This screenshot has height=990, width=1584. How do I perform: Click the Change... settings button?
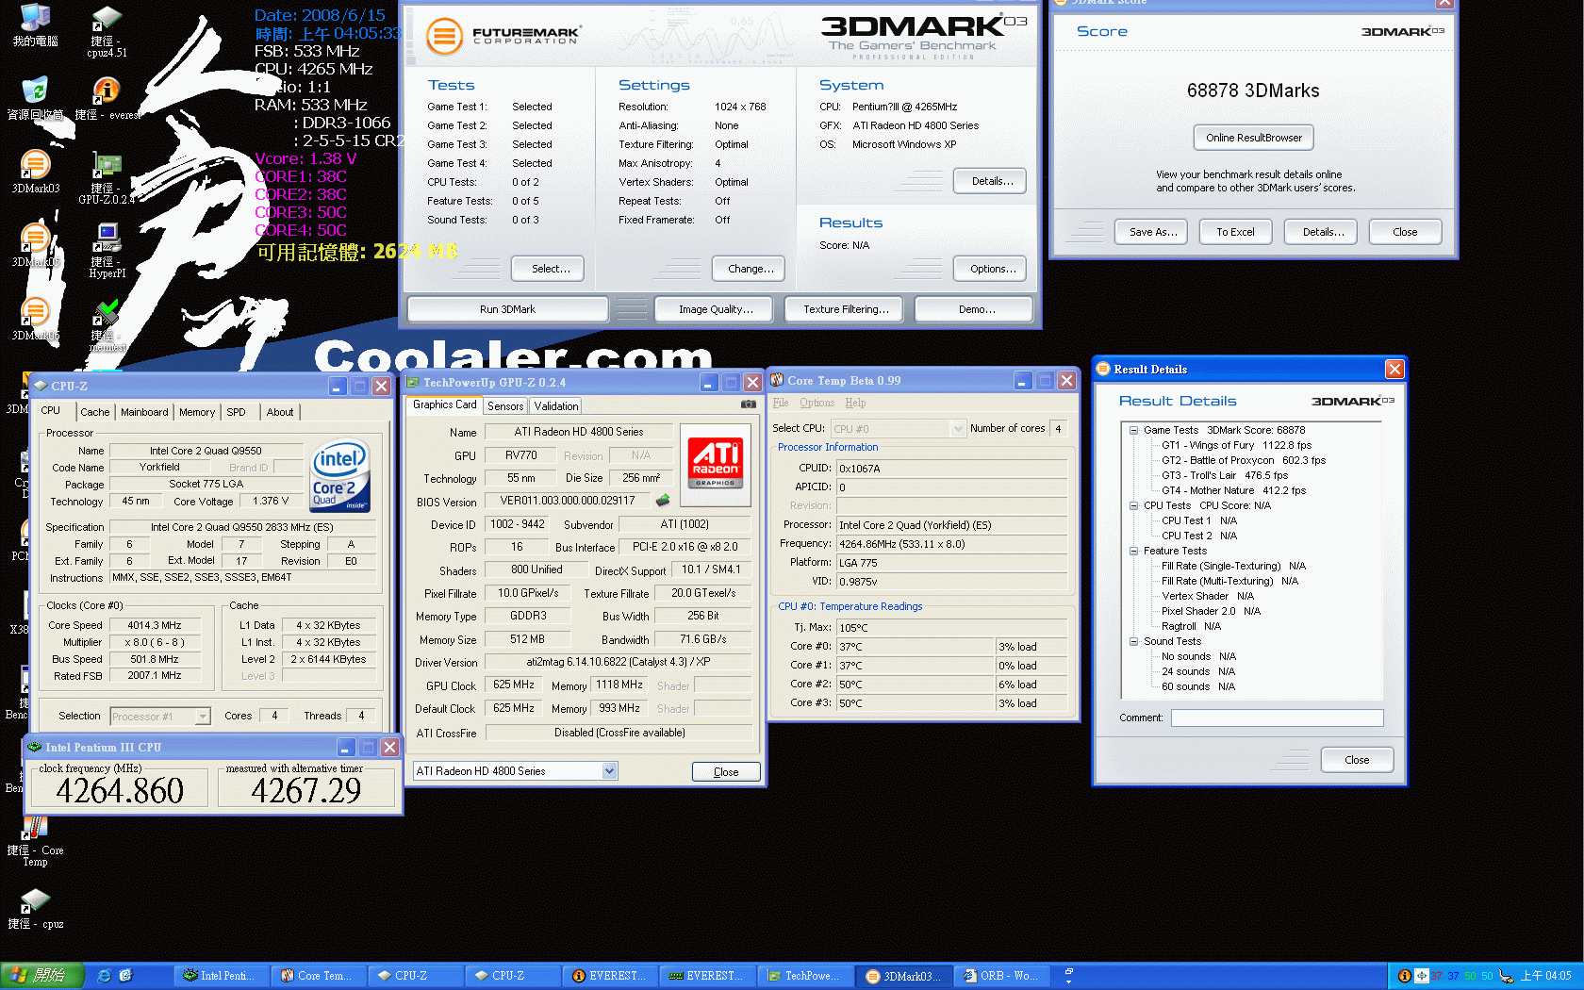[x=748, y=269]
